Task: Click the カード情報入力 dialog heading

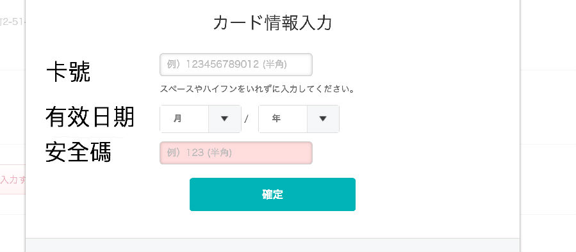Action: coord(272,23)
